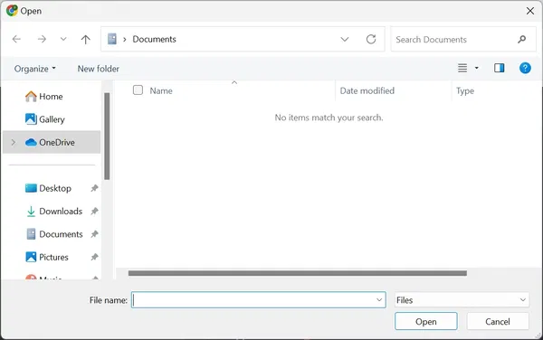Select Documents in the address path
This screenshot has height=340, width=543.
click(154, 39)
